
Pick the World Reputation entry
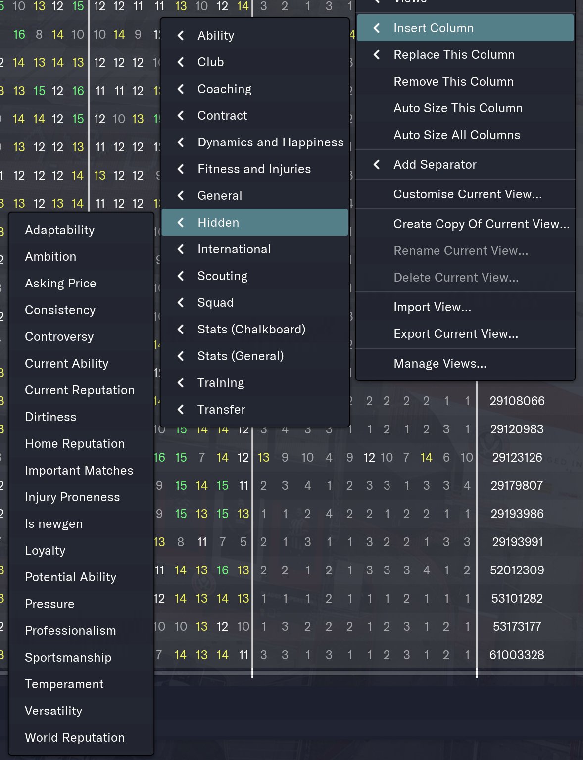coord(75,738)
